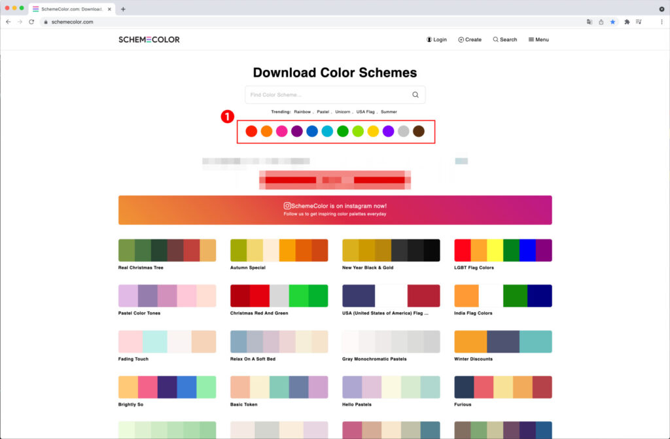Click the share page icon in the address bar

pyautogui.click(x=601, y=22)
